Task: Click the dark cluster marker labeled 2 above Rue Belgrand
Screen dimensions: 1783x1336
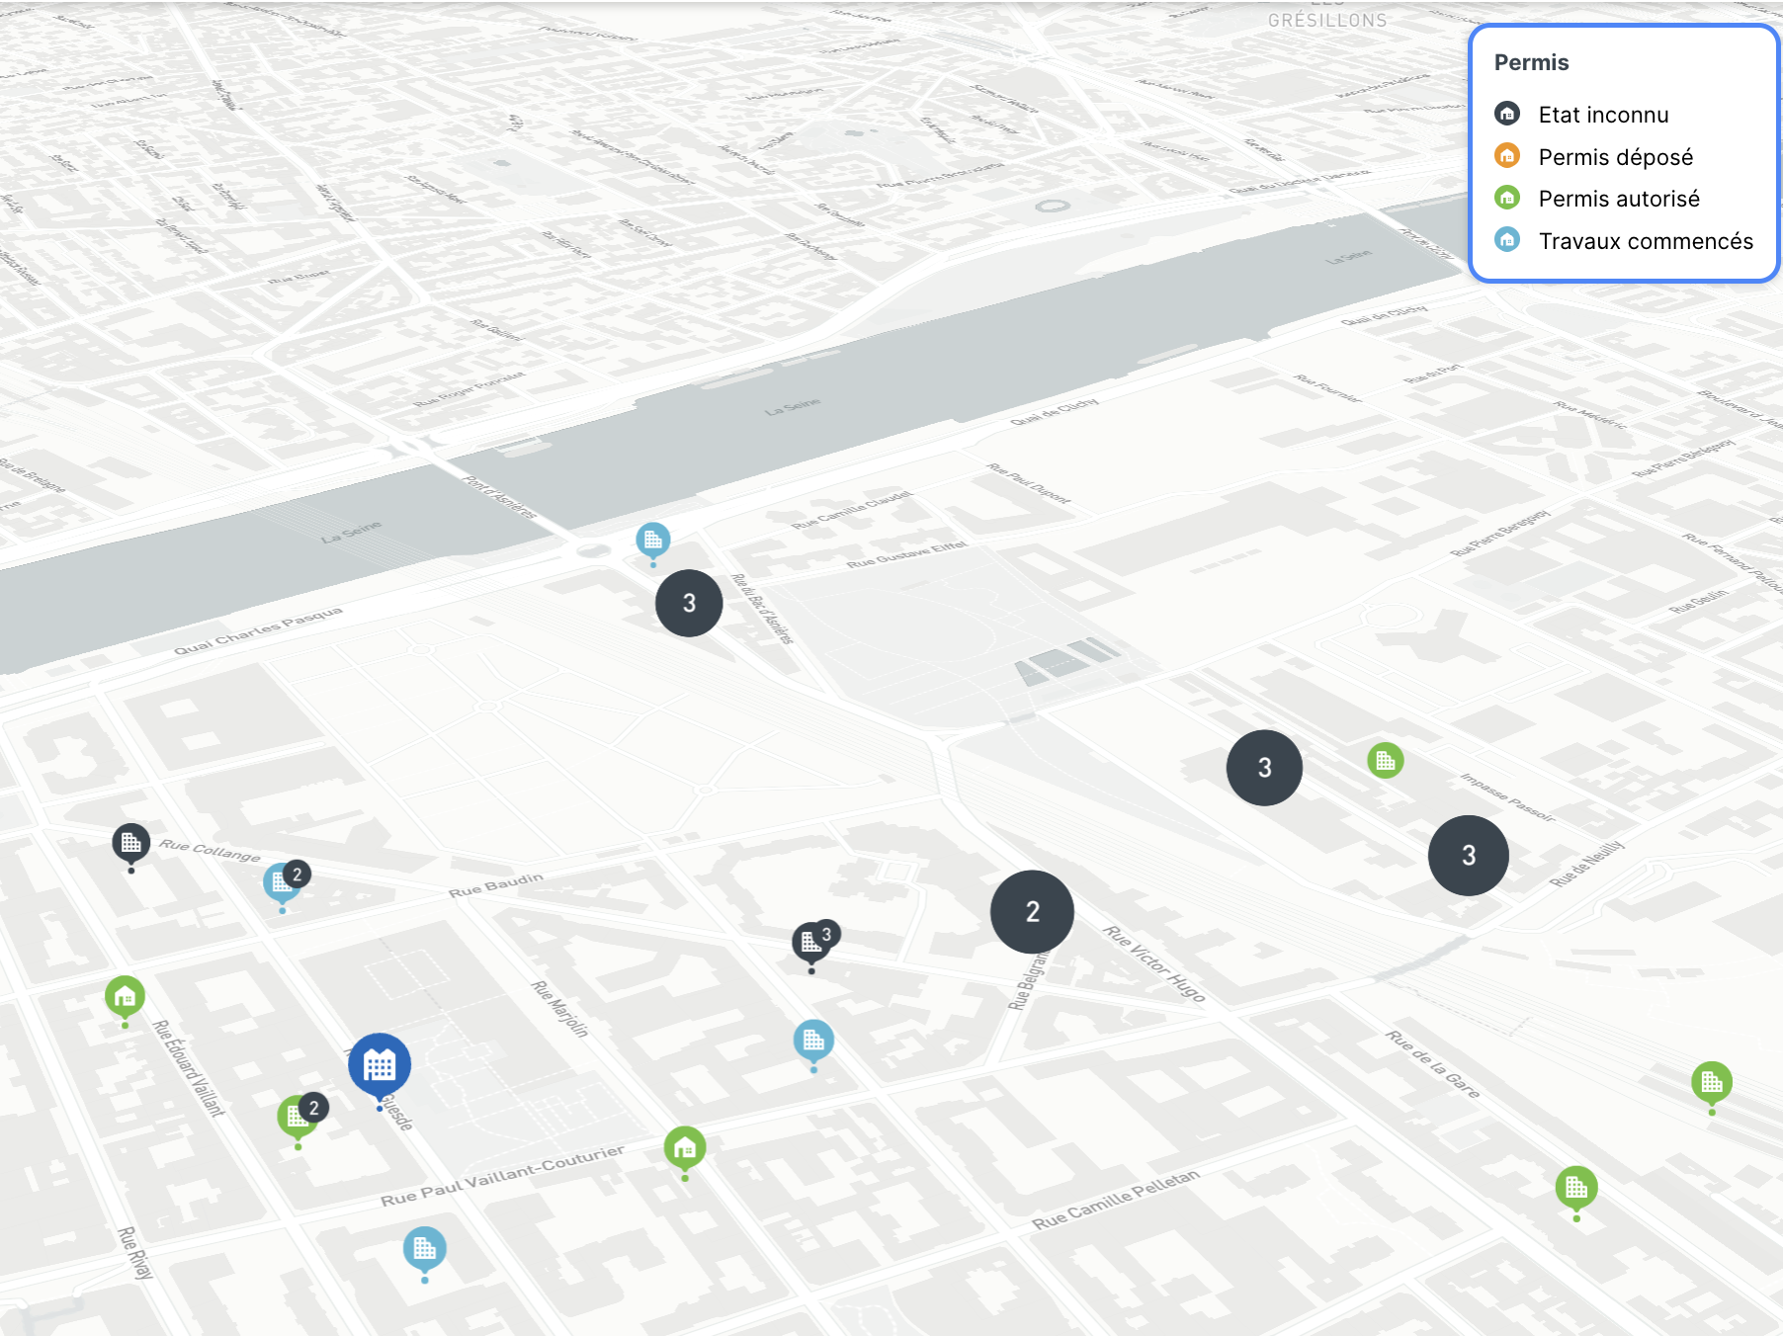Action: tap(1032, 911)
